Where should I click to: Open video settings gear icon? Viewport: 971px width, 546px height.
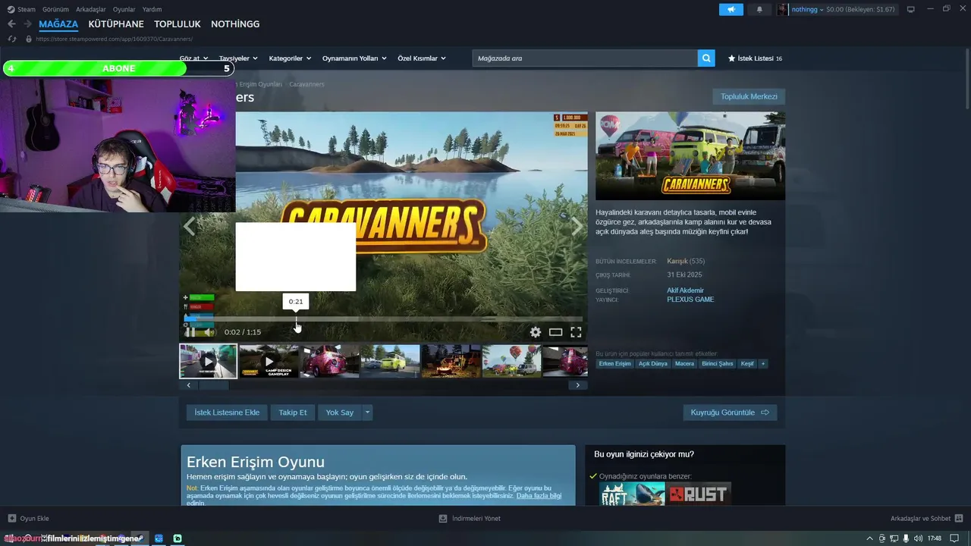coord(536,332)
